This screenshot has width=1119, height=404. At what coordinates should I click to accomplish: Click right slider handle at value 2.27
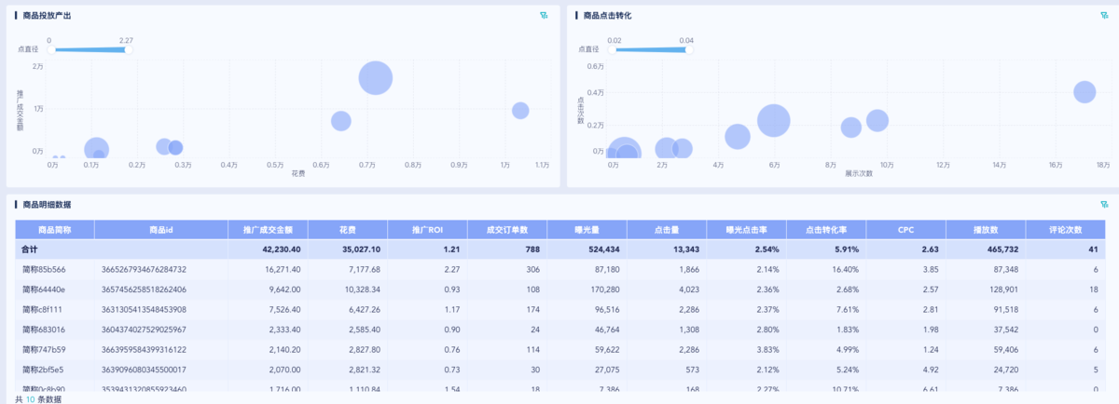tap(126, 49)
